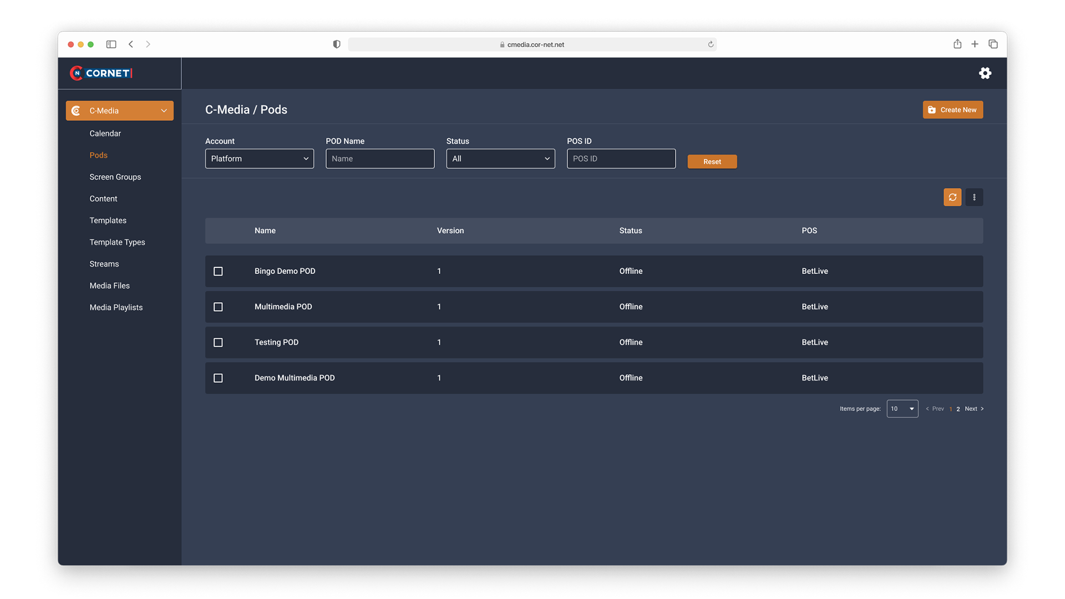
Task: Open Streams in sidebar
Action: pos(104,264)
